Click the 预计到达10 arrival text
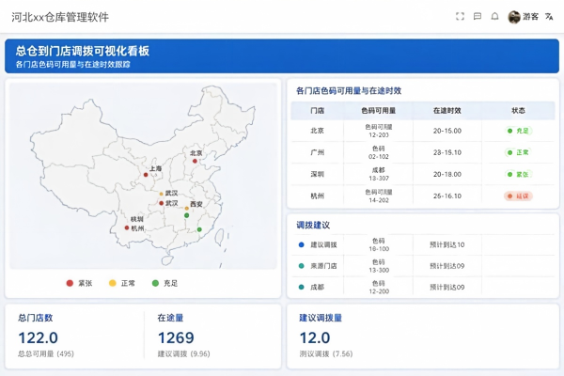Viewport: 564px width, 376px height. tap(447, 244)
